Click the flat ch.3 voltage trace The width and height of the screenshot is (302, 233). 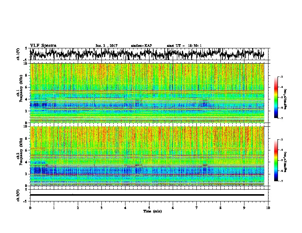click(147, 195)
